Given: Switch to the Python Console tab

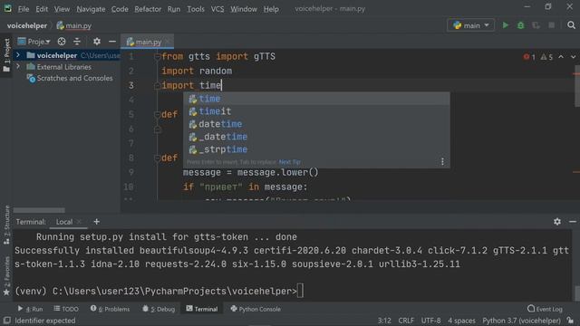Looking at the screenshot, I should coord(256,309).
